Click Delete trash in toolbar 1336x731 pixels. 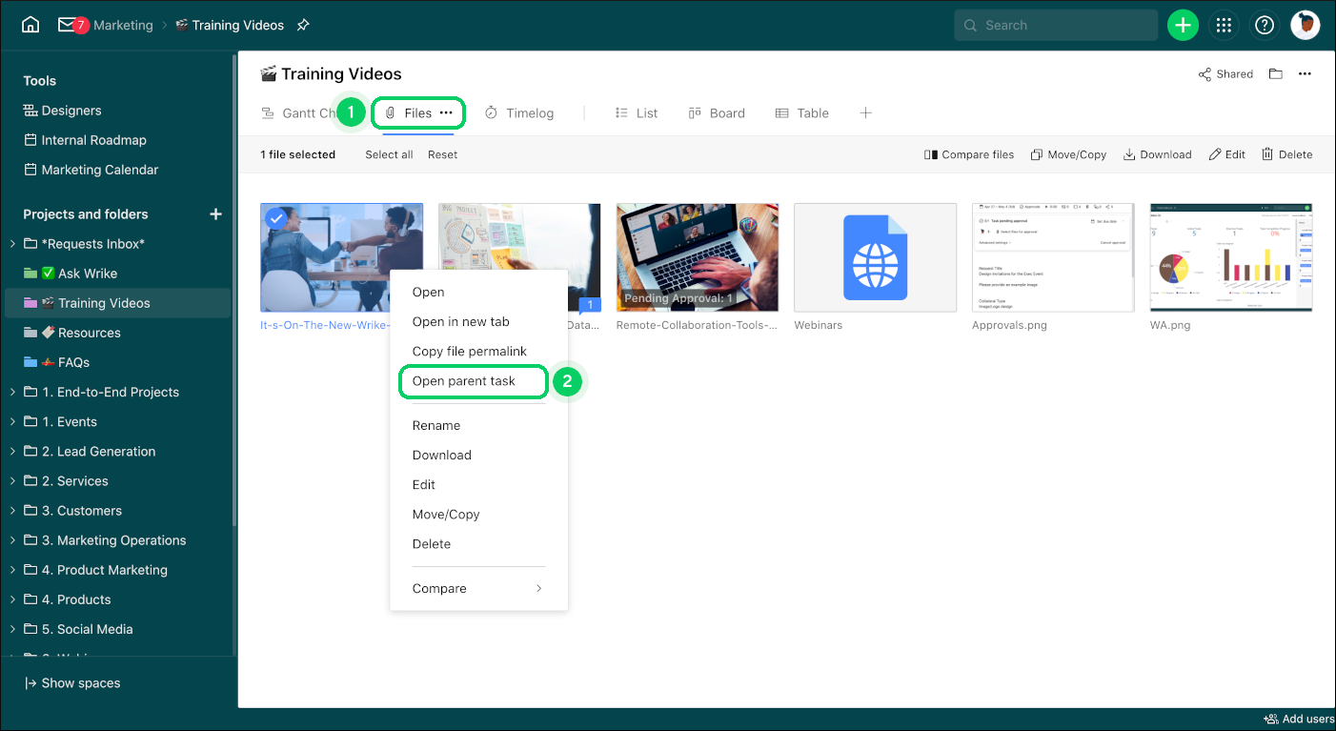tap(1287, 154)
